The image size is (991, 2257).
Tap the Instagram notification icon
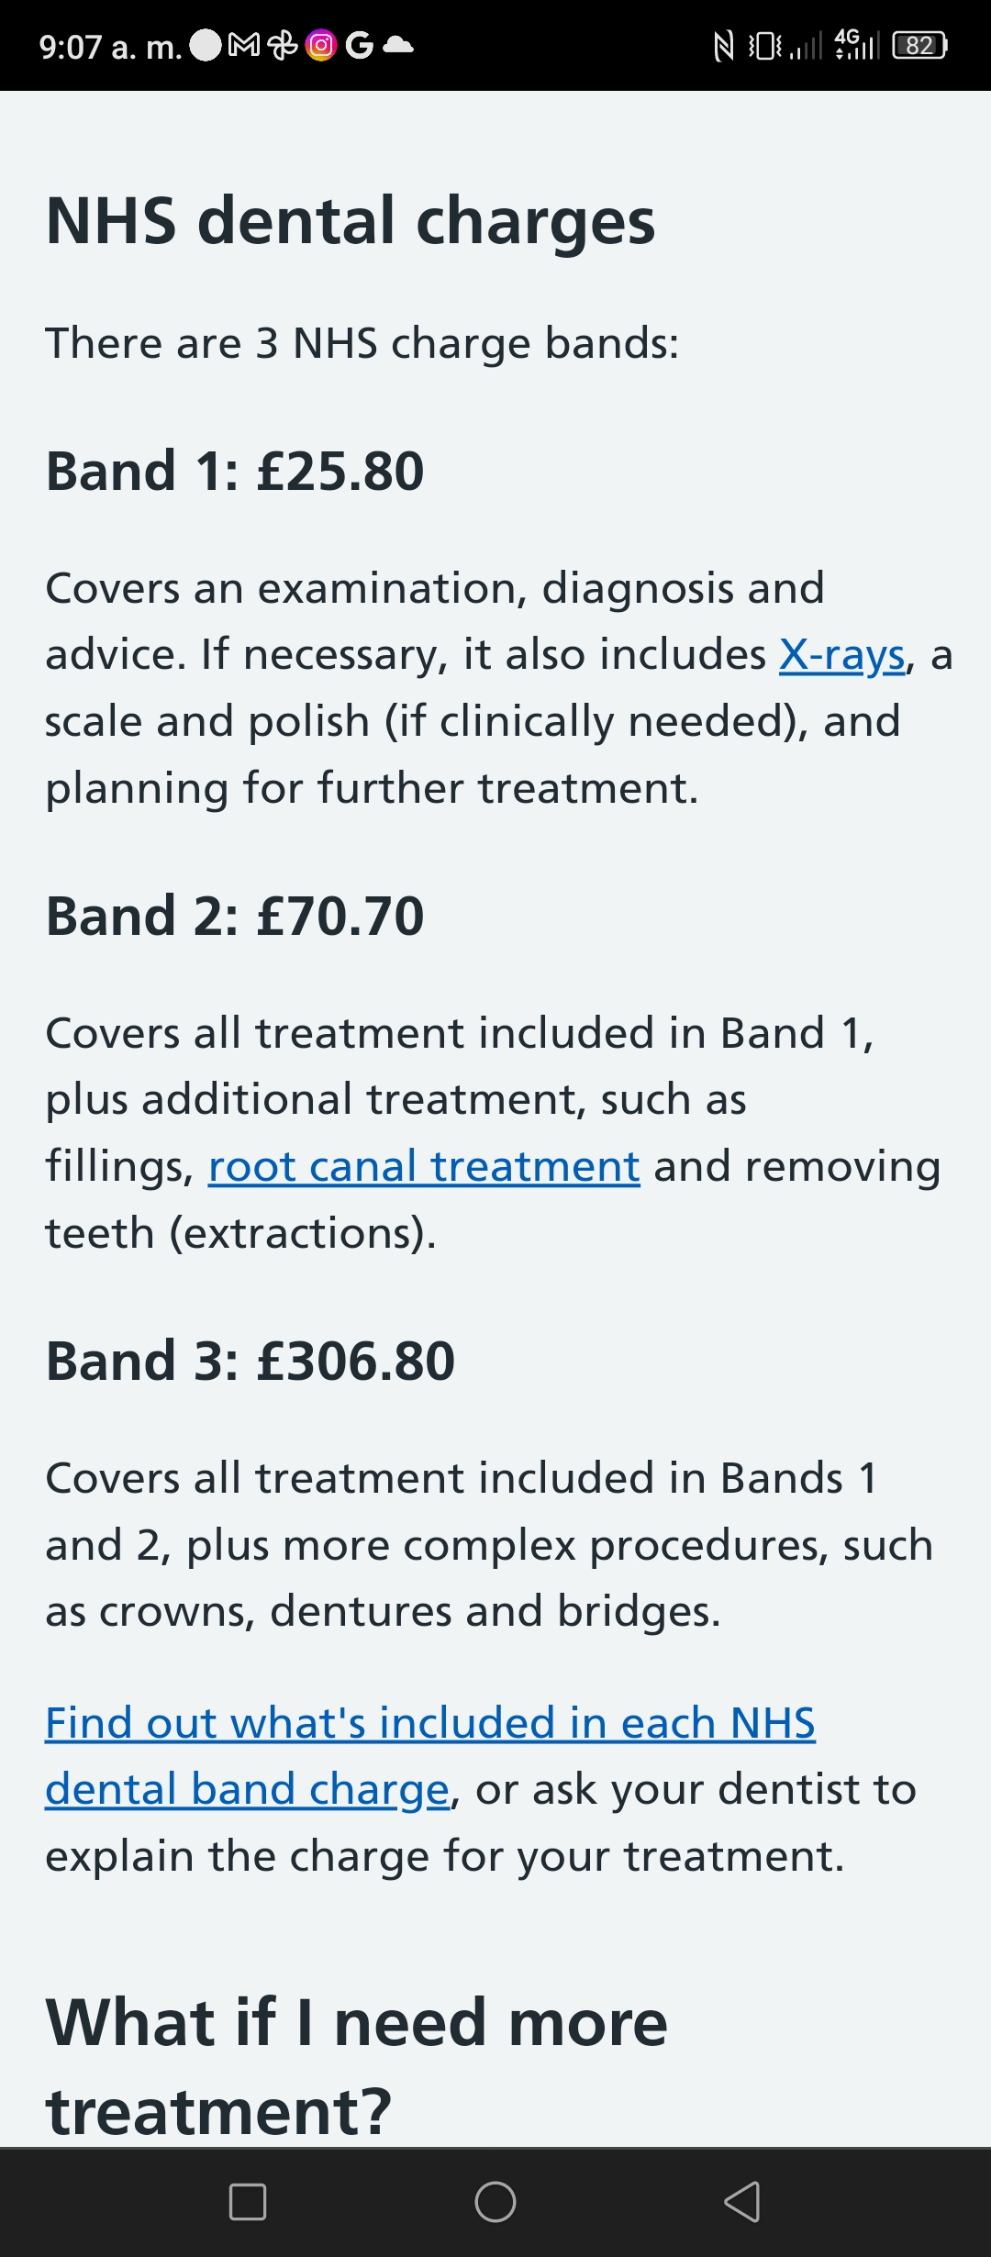(x=321, y=45)
